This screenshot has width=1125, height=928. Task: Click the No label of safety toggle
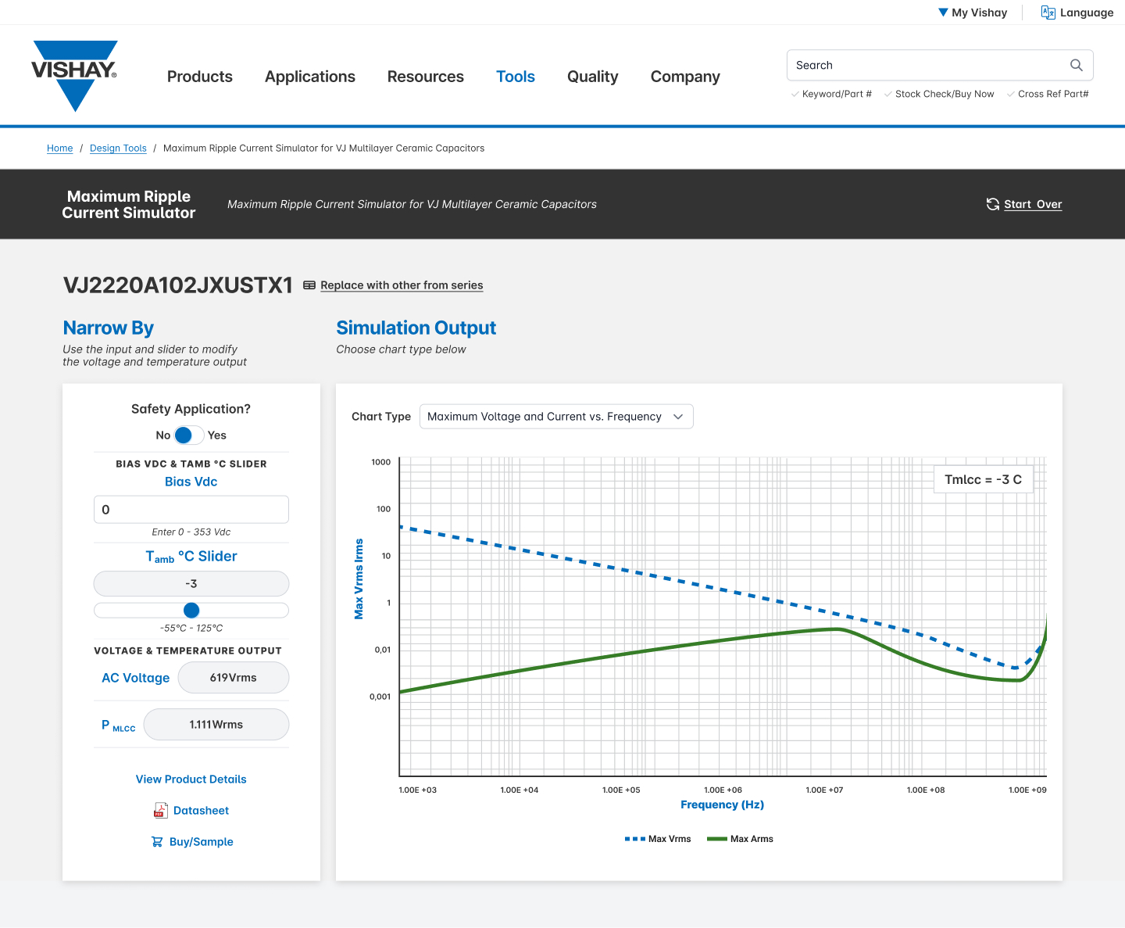point(162,435)
